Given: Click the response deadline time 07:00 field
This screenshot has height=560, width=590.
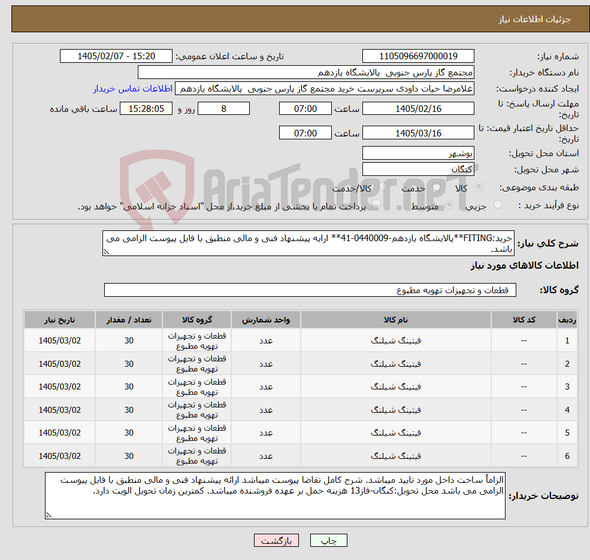Looking at the screenshot, I should [x=305, y=109].
